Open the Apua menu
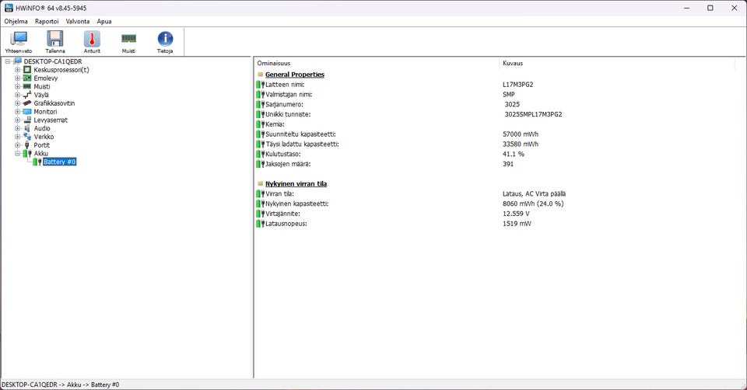Screen dimensions: 747x390 [x=104, y=22]
